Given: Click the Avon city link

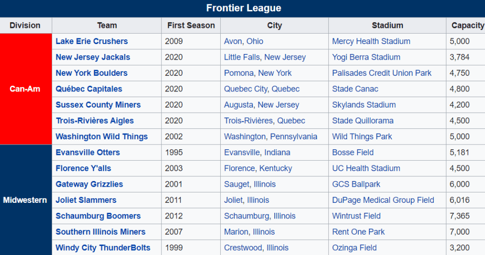Looking at the screenshot, I should coord(233,41).
